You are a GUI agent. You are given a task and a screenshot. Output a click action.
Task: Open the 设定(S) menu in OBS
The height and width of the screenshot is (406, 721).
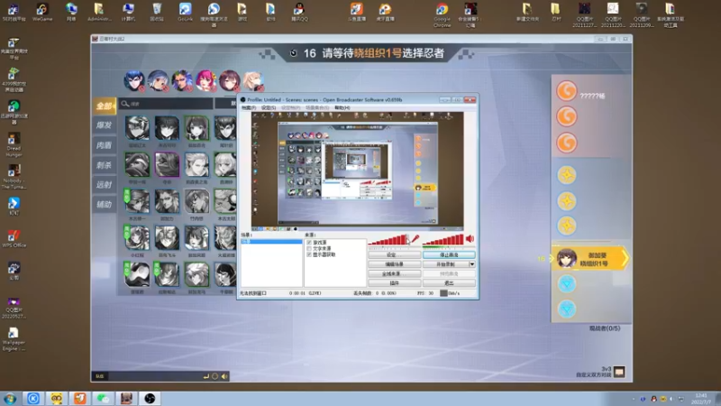coord(269,107)
